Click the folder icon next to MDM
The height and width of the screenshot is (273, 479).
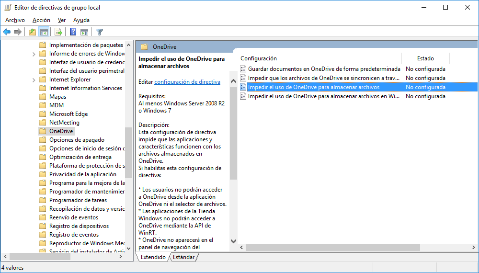click(43, 105)
